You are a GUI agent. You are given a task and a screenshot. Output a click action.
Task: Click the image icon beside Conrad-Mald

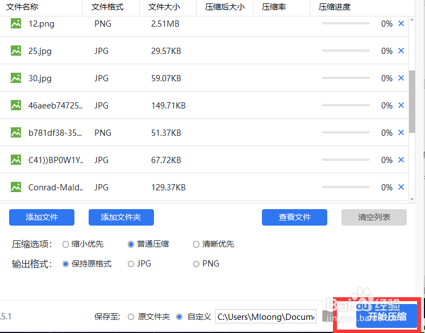point(16,187)
